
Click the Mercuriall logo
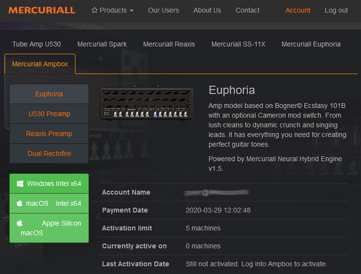pos(42,10)
